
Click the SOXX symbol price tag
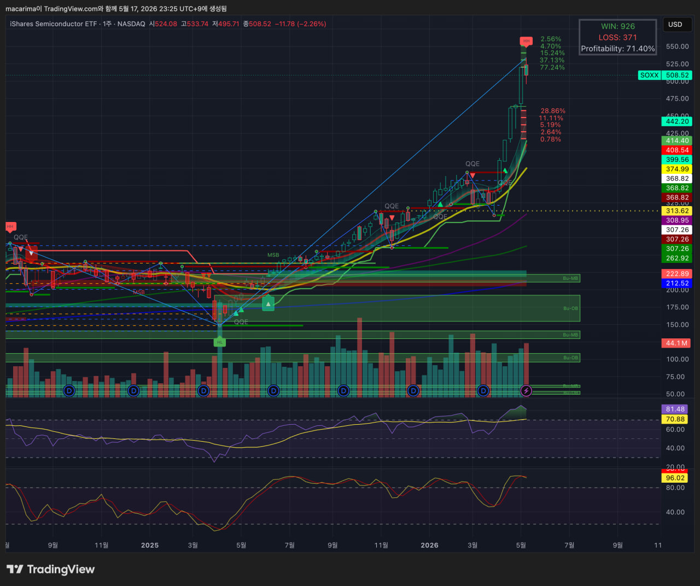coord(649,75)
